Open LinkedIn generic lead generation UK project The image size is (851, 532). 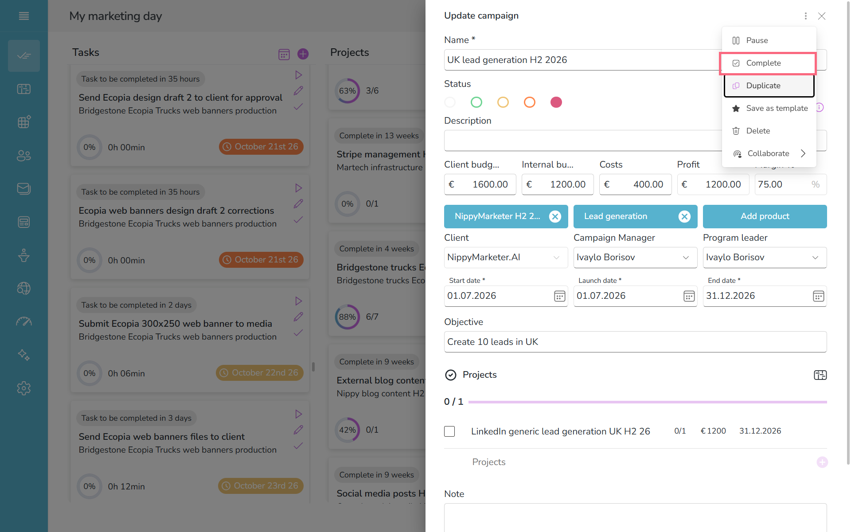[x=560, y=431]
